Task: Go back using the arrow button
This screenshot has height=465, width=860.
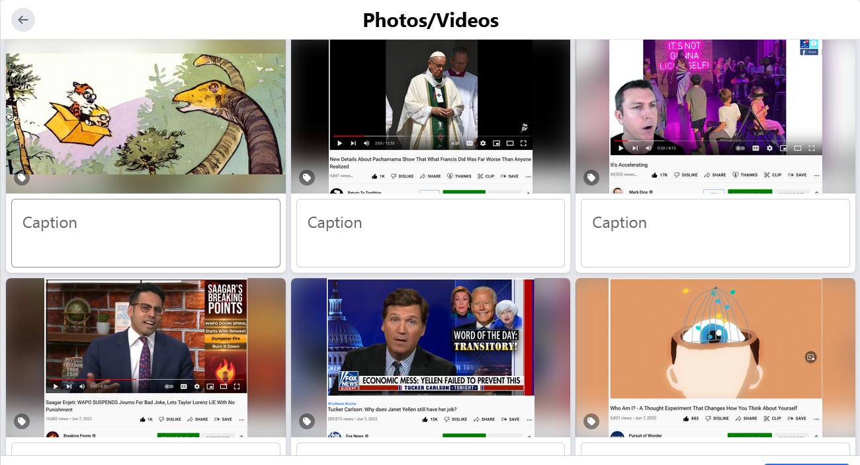Action: [23, 20]
